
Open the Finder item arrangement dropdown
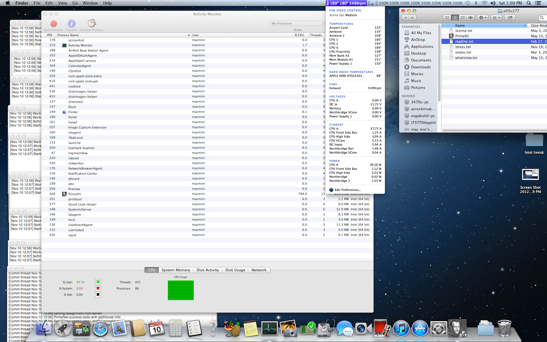click(496, 17)
